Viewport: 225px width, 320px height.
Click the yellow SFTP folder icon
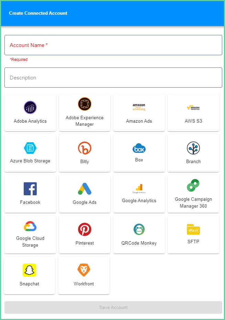[x=193, y=230]
